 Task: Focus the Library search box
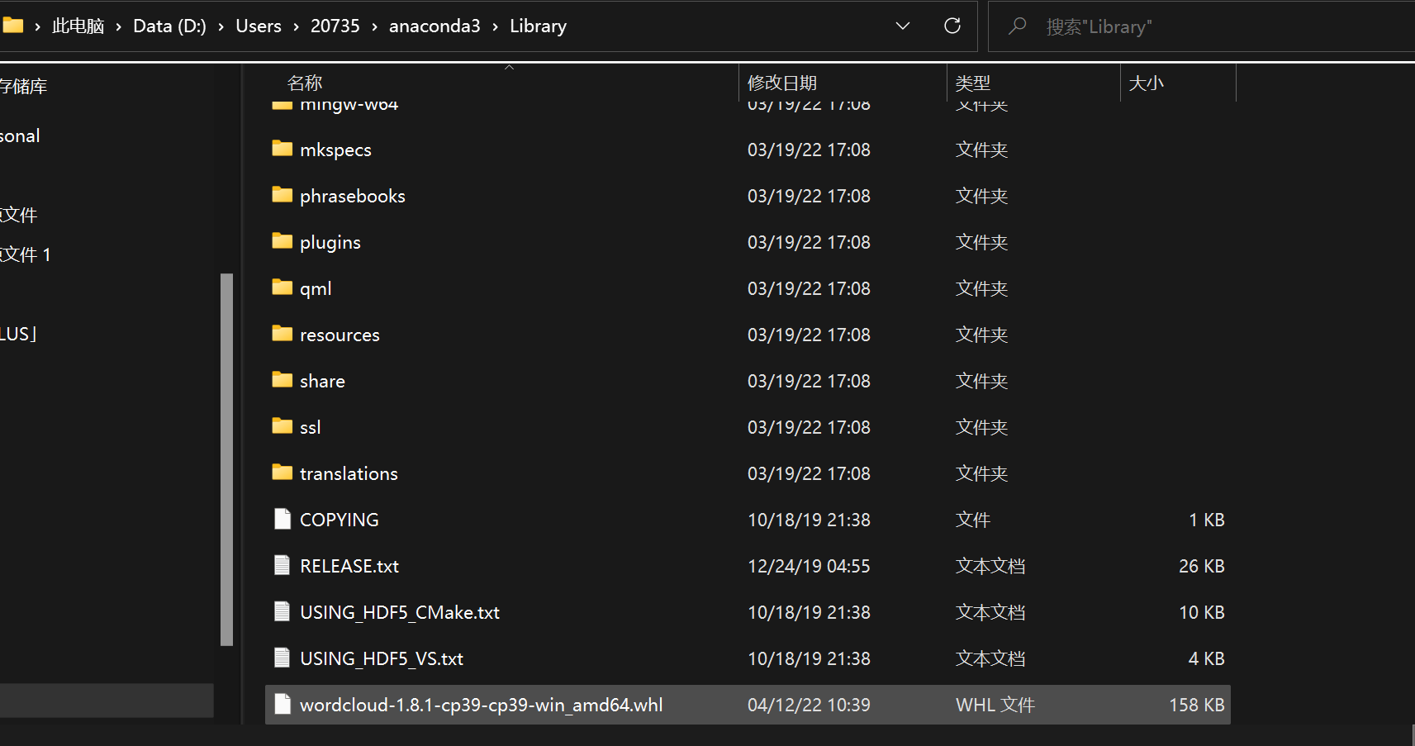pyautogui.click(x=1201, y=26)
